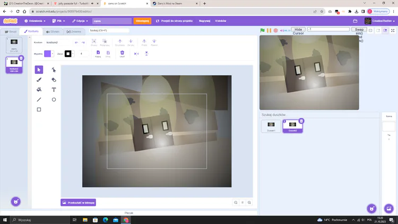Zoom out the costume canvas
398x224 pixels.
(236, 202)
